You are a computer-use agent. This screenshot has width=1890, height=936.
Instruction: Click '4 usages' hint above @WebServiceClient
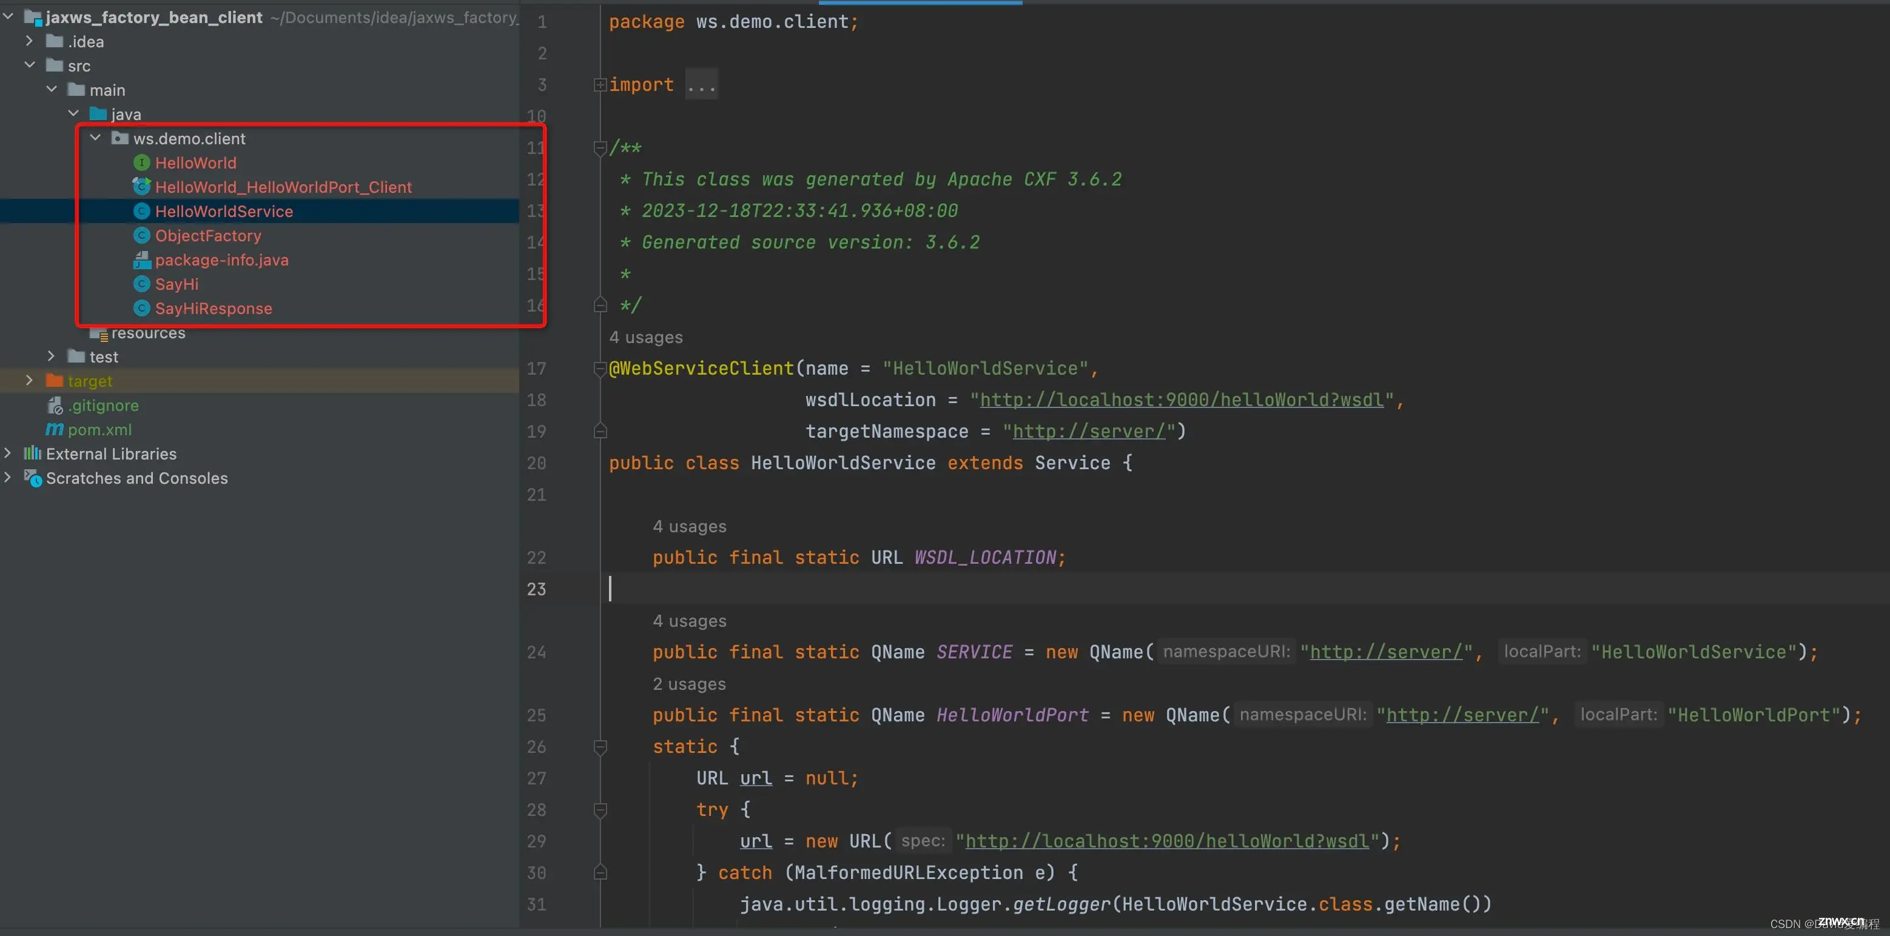645,338
